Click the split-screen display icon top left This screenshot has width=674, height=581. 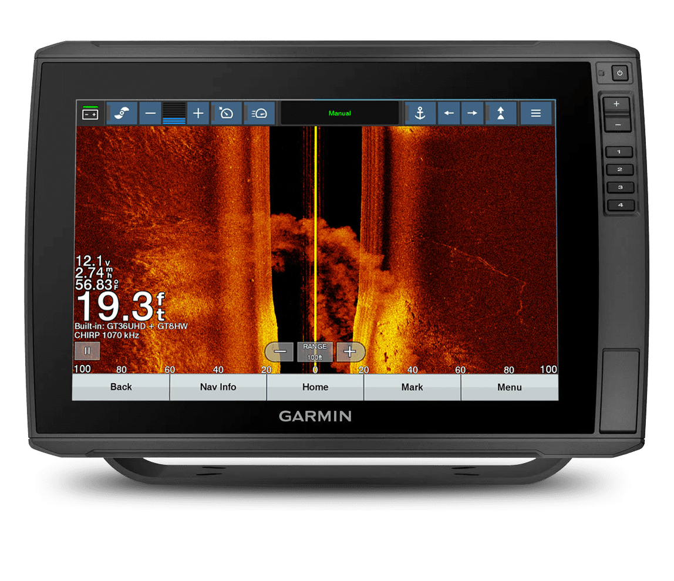click(x=90, y=113)
